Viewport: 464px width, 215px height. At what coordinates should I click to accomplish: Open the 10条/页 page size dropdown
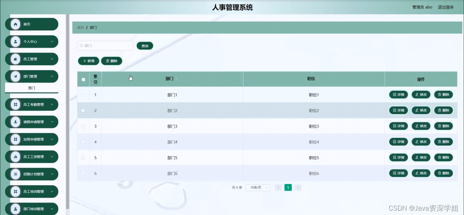(258, 188)
